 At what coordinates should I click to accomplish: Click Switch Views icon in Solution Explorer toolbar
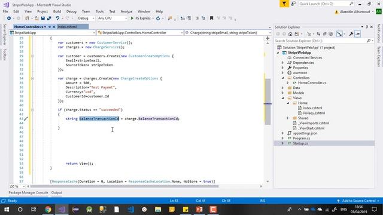(297, 34)
